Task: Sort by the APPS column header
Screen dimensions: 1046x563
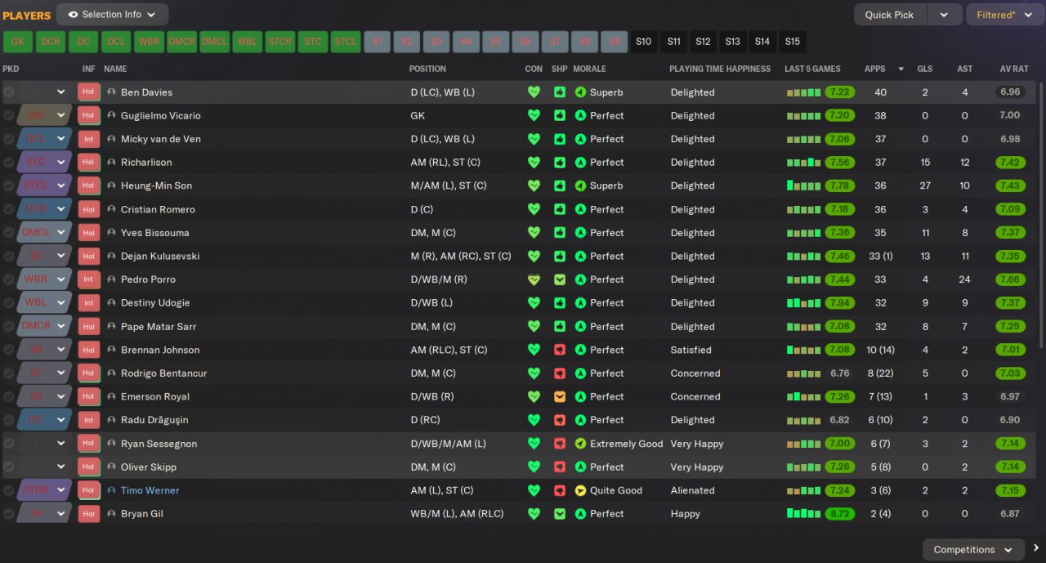Action: [x=874, y=69]
